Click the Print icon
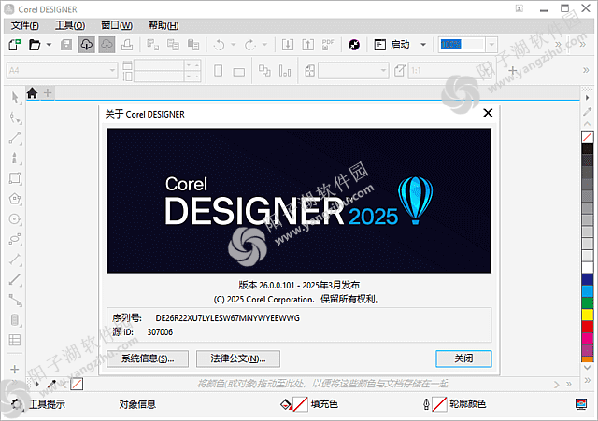The height and width of the screenshot is (421, 598). [x=127, y=45]
